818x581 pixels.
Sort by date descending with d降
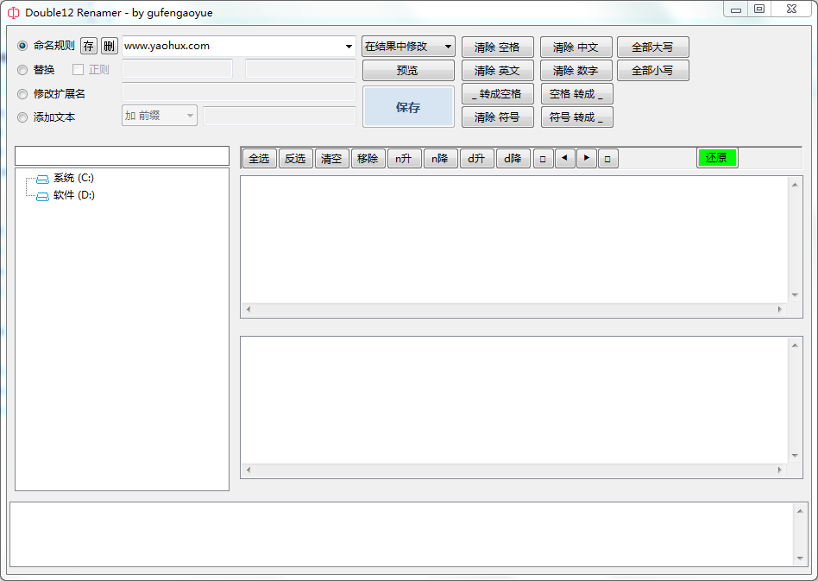[513, 159]
